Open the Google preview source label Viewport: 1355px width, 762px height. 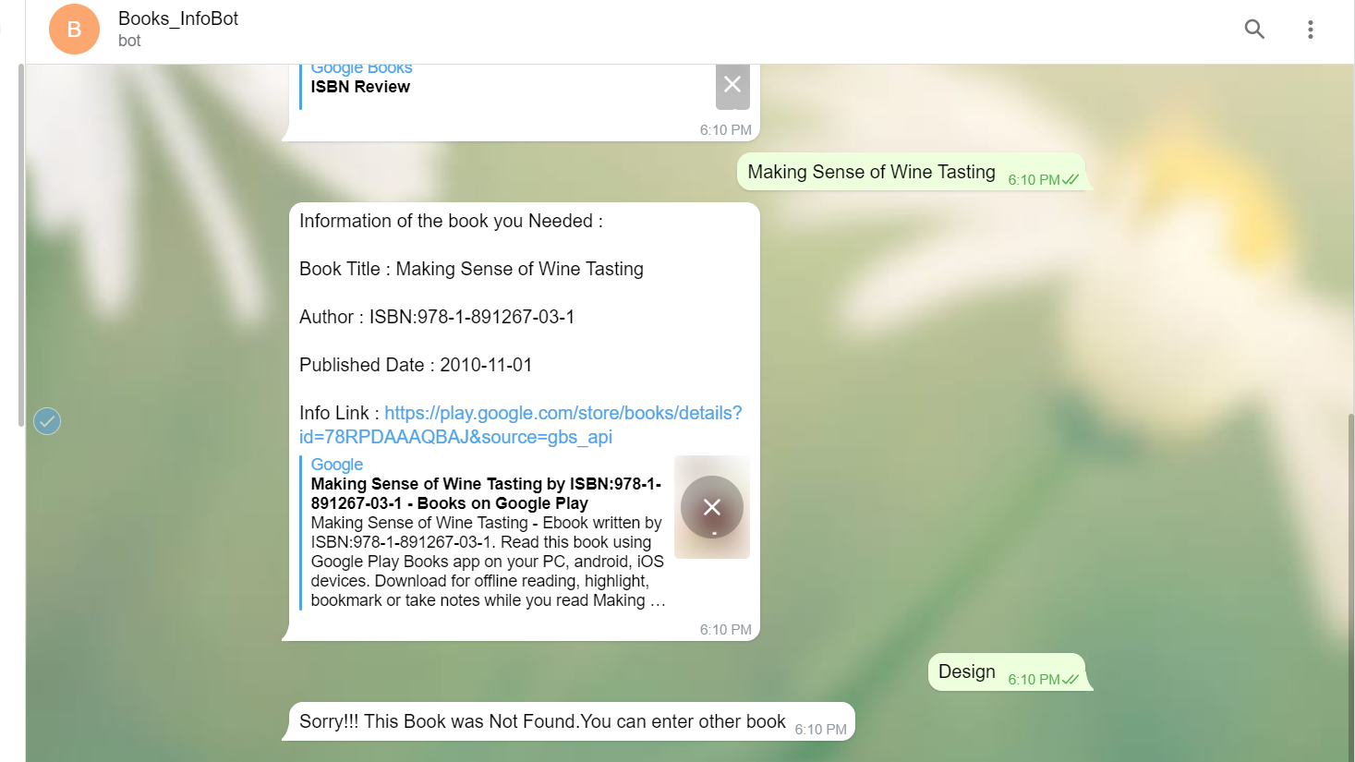coord(336,465)
